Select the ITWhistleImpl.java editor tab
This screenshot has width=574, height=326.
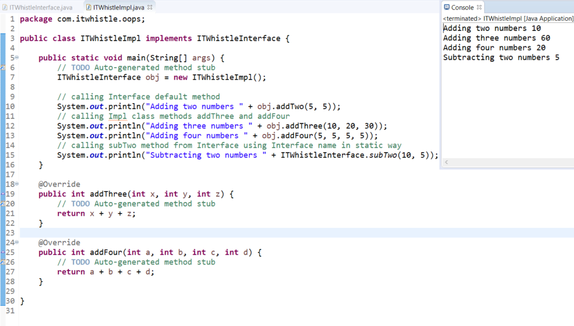coord(118,7)
